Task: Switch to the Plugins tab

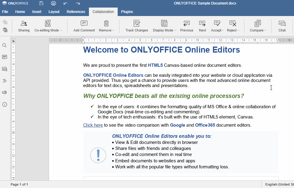Action: coord(127,11)
